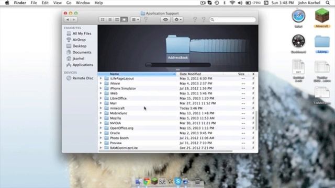The width and height of the screenshot is (335, 188).
Task: Click the Skype icon in the Dock
Action: (178, 181)
